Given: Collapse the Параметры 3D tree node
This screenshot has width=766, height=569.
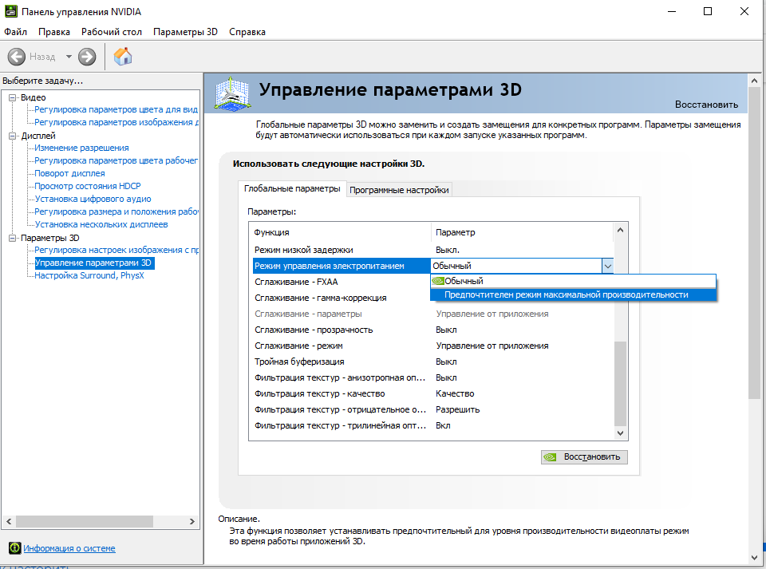Looking at the screenshot, I should pos(12,238).
